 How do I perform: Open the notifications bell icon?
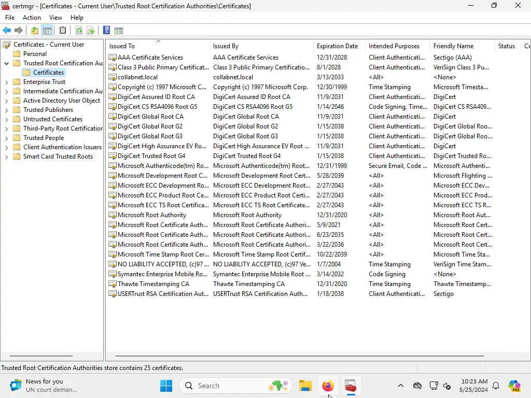[496, 386]
